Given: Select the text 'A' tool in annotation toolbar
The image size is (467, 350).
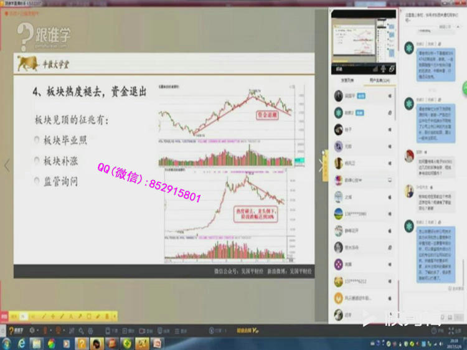Looking at the screenshot, I should point(72,316).
